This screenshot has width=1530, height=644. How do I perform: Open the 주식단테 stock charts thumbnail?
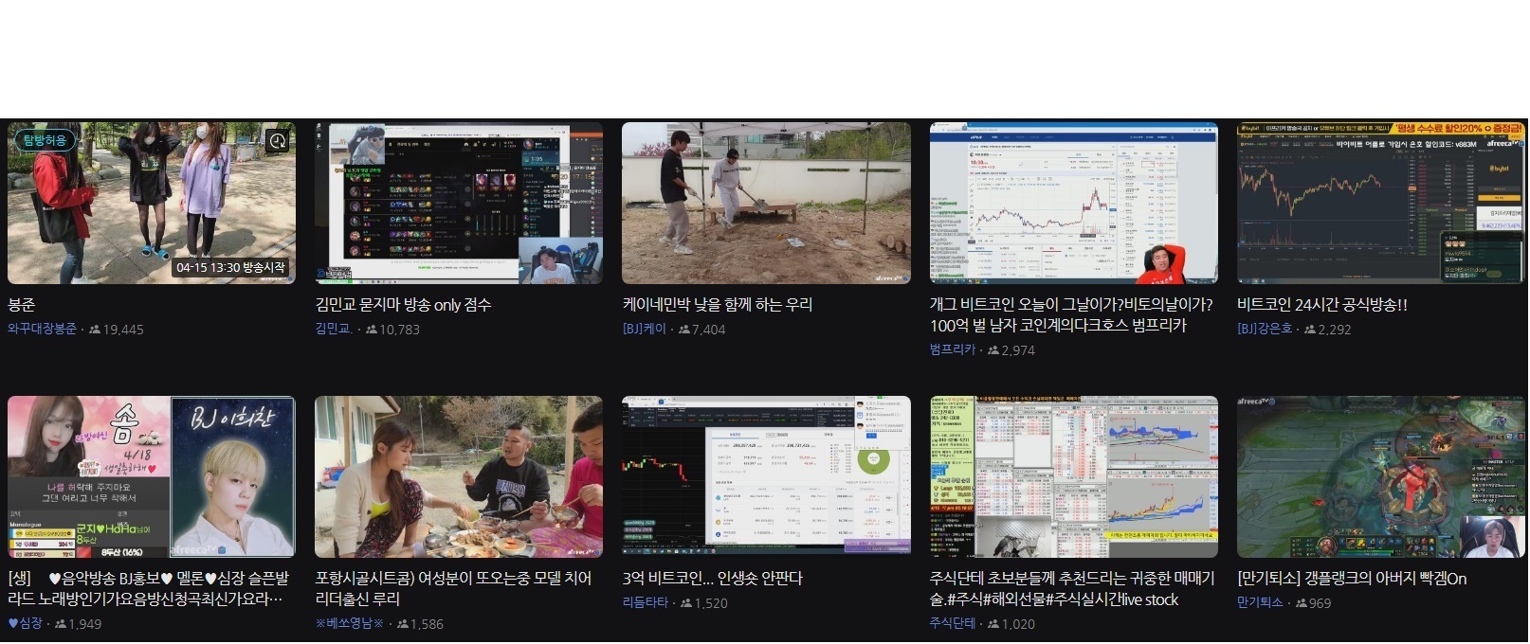(1074, 476)
